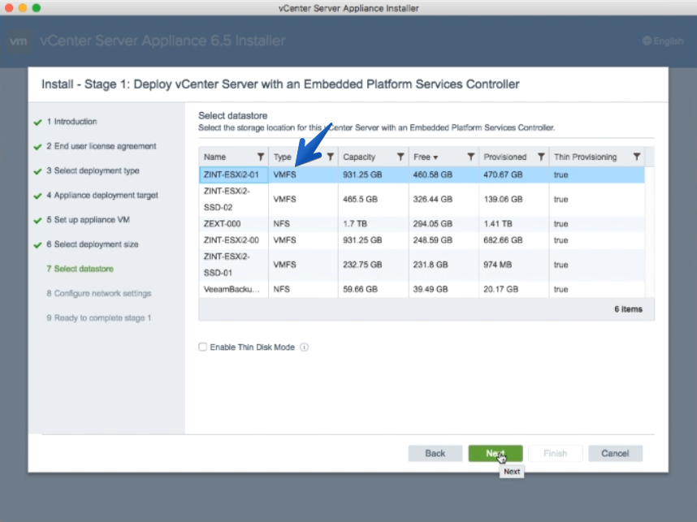Open step 8 Configure network settings
The height and width of the screenshot is (522, 697).
coord(98,293)
